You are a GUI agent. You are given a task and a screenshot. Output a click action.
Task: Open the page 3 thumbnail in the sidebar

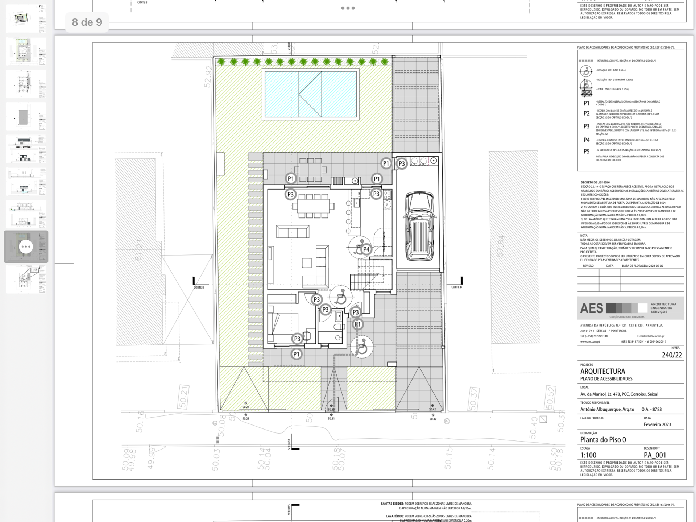pyautogui.click(x=26, y=84)
